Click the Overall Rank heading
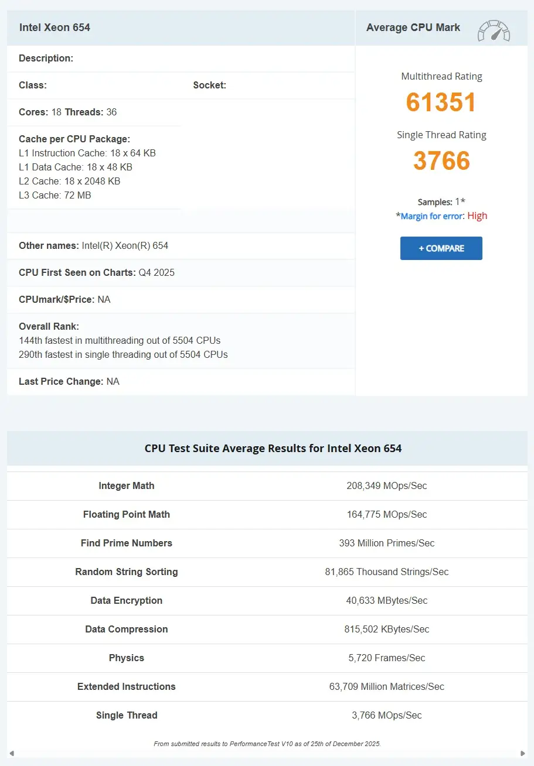 49,327
